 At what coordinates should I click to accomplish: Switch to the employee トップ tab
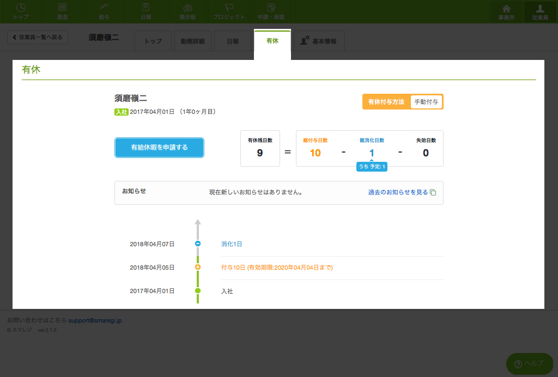pyautogui.click(x=153, y=41)
